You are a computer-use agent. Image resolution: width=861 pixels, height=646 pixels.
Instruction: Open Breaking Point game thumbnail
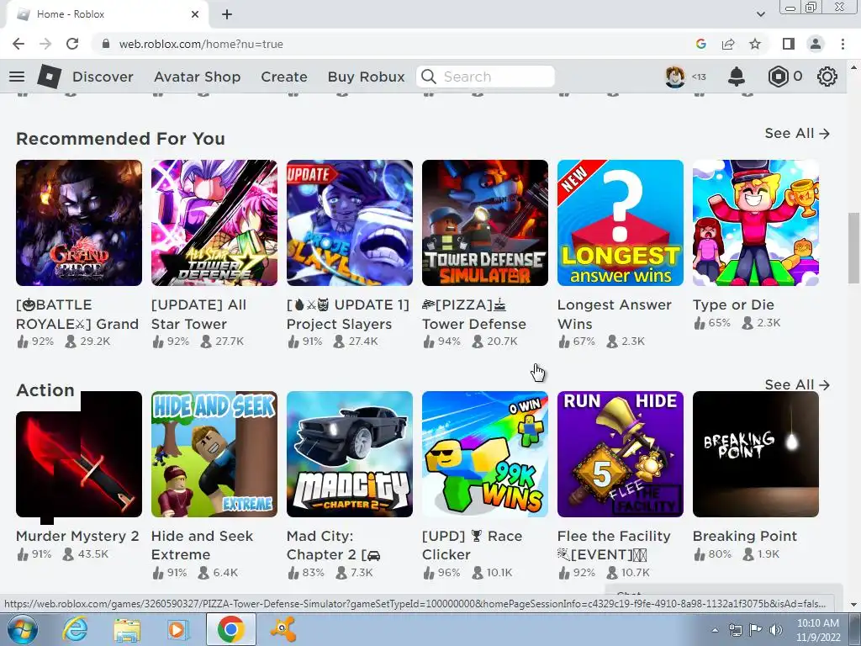[x=756, y=454]
